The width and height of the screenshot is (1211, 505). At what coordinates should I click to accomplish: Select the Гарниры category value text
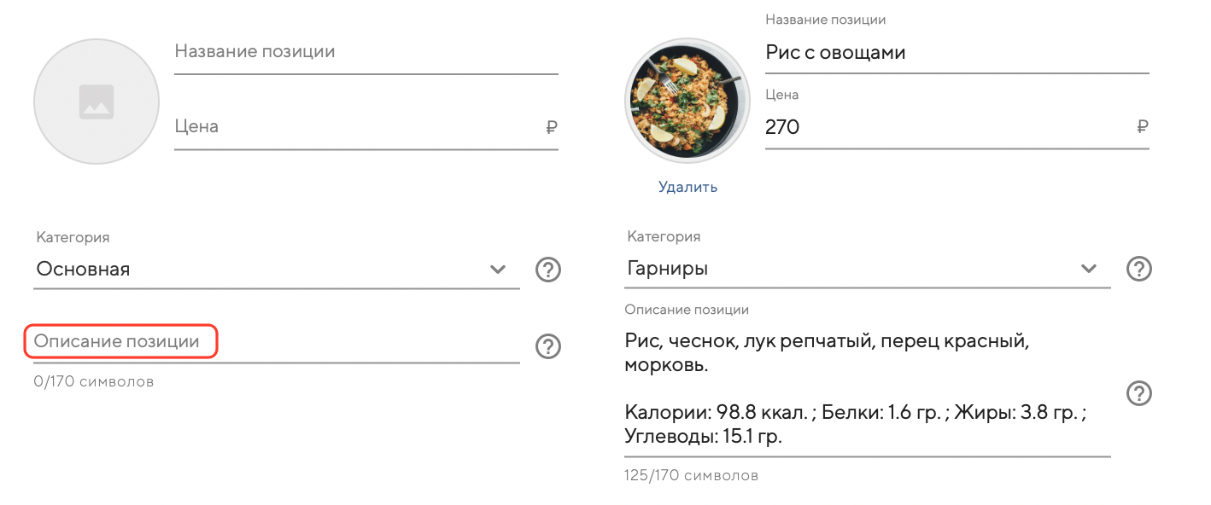pos(667,269)
